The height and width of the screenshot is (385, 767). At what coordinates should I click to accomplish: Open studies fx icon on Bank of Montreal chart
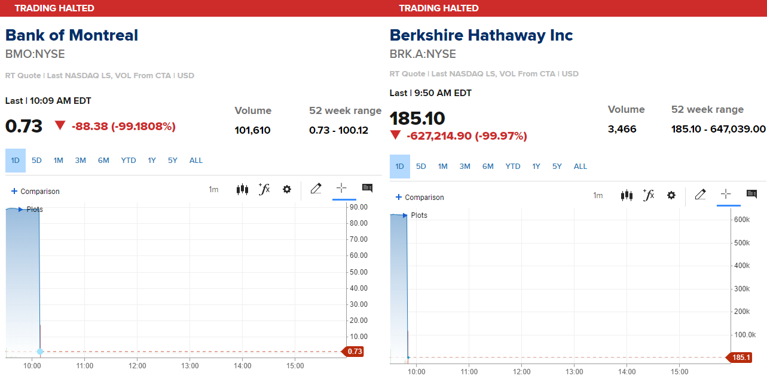pyautogui.click(x=264, y=189)
